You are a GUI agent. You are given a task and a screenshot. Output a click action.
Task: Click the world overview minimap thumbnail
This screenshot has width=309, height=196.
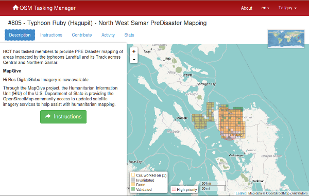[x=286, y=39]
